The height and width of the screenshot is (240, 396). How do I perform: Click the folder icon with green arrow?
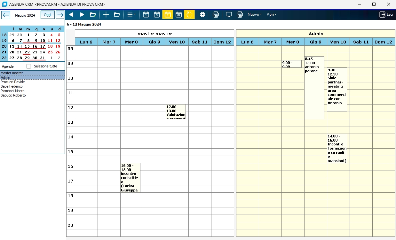click(93, 14)
